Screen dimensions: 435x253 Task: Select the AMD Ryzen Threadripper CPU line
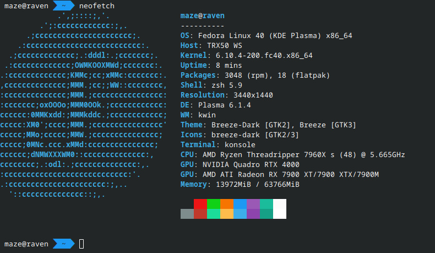[292, 154]
